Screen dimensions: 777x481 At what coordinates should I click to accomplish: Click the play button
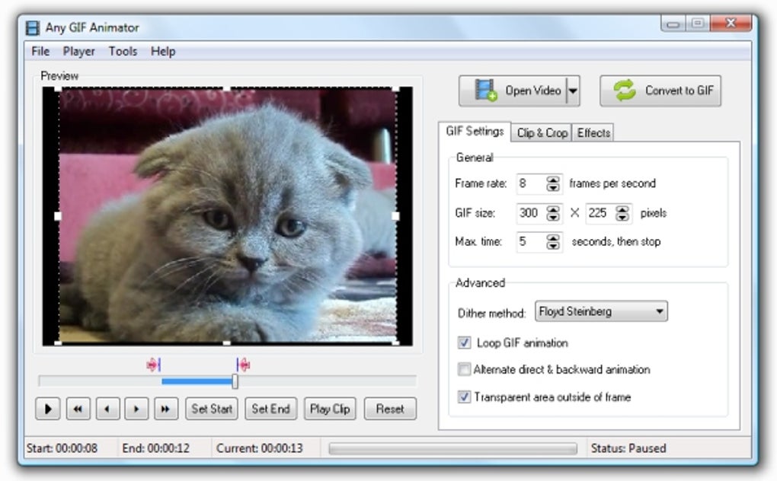[48, 409]
